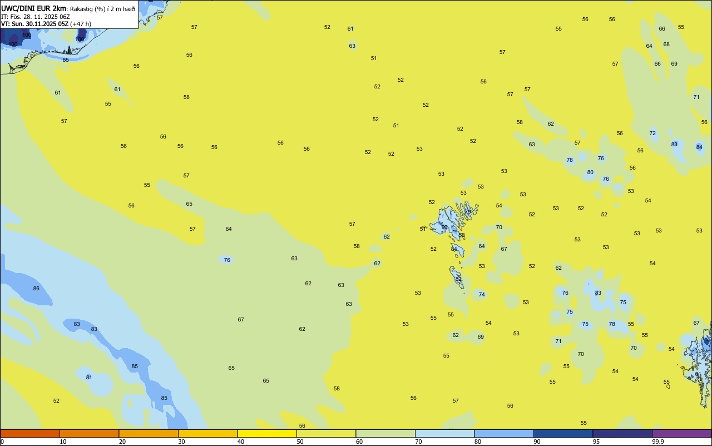This screenshot has height=446, width=712.
Task: Click the valid time line 'VT: Sun. 30.11.2025 05Z'
Action: pos(34,24)
